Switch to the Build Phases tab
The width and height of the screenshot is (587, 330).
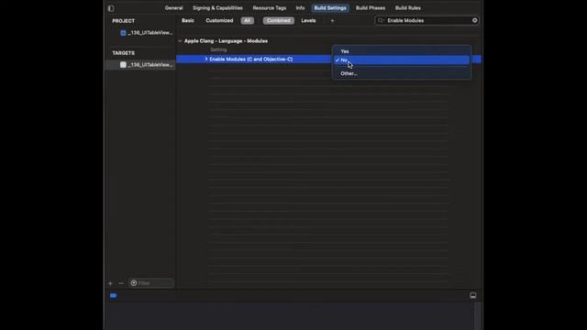pyautogui.click(x=371, y=8)
